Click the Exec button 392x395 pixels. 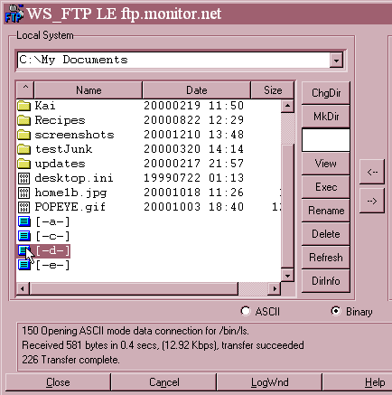(326, 187)
